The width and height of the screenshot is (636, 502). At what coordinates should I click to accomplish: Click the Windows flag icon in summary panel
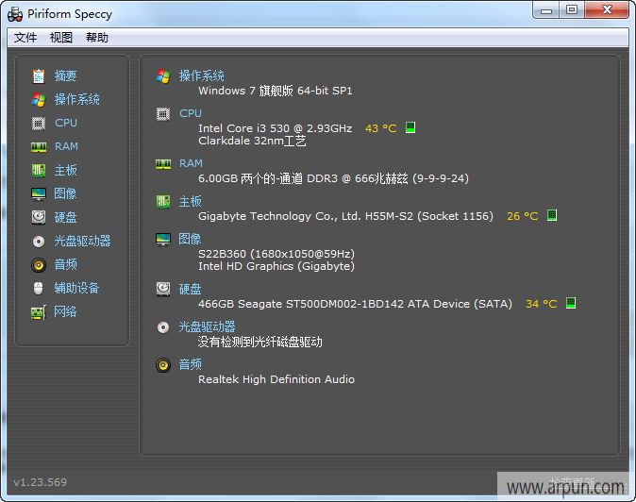point(163,75)
